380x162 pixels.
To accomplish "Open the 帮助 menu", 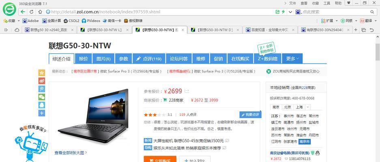I will pos(338,3).
